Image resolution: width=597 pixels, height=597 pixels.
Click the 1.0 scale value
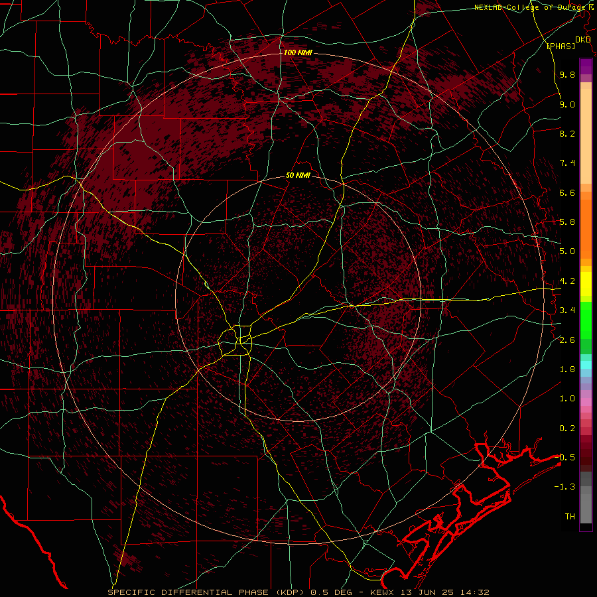coord(567,399)
